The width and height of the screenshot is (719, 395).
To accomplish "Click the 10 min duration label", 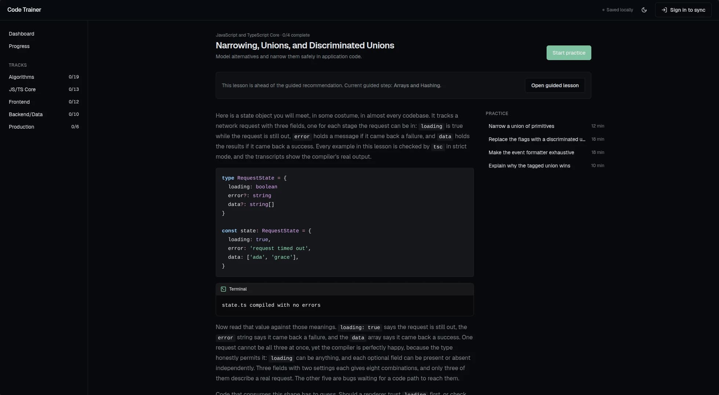I will coord(598,166).
